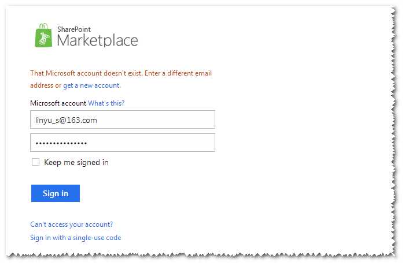Click the green SharePoint shopping bag icon
Image resolution: width=405 pixels, height=266 pixels.
click(x=43, y=35)
